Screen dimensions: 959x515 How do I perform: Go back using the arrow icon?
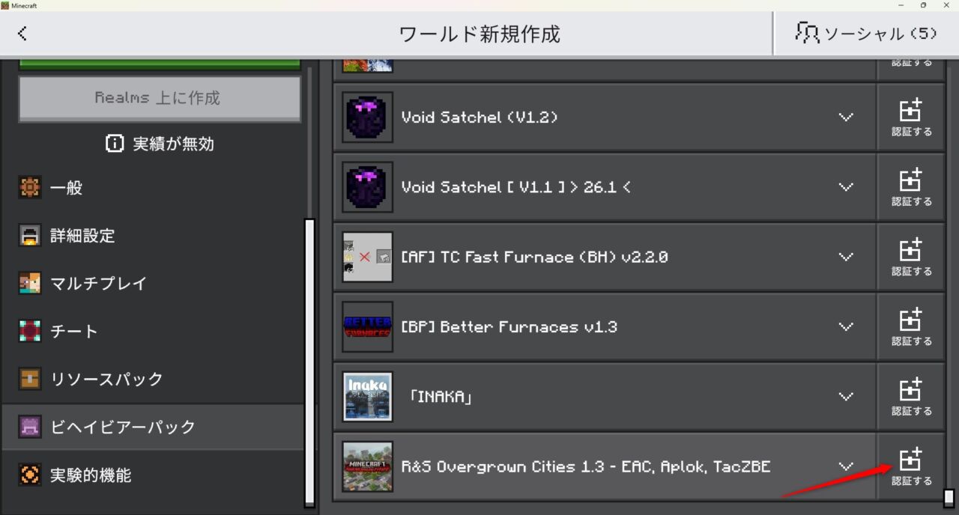22,34
